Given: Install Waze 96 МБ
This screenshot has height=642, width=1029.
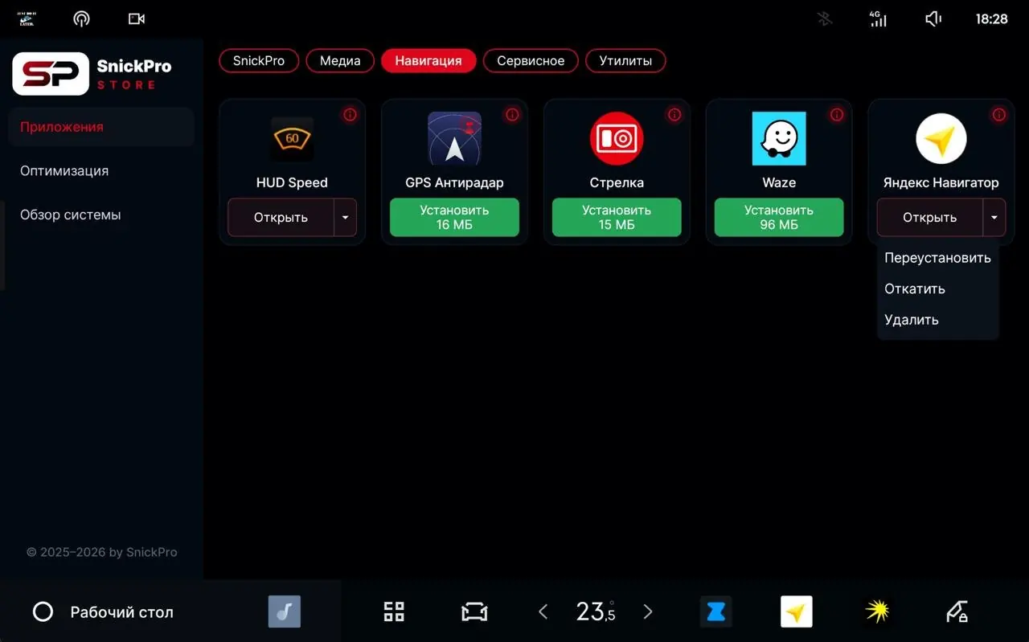Looking at the screenshot, I should pos(779,218).
